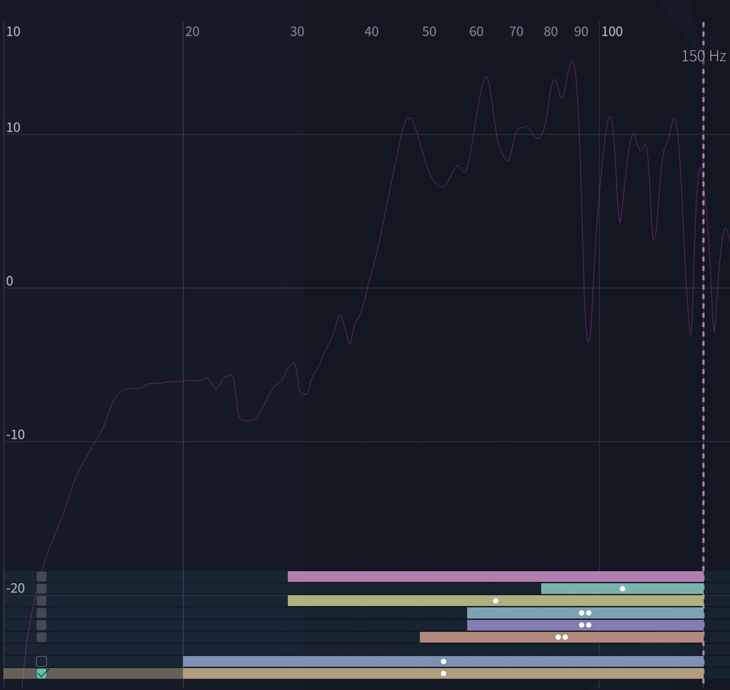Viewport: 730px width, 690px height.
Task: Click the left white dot on the brown bar
Action: click(558, 637)
